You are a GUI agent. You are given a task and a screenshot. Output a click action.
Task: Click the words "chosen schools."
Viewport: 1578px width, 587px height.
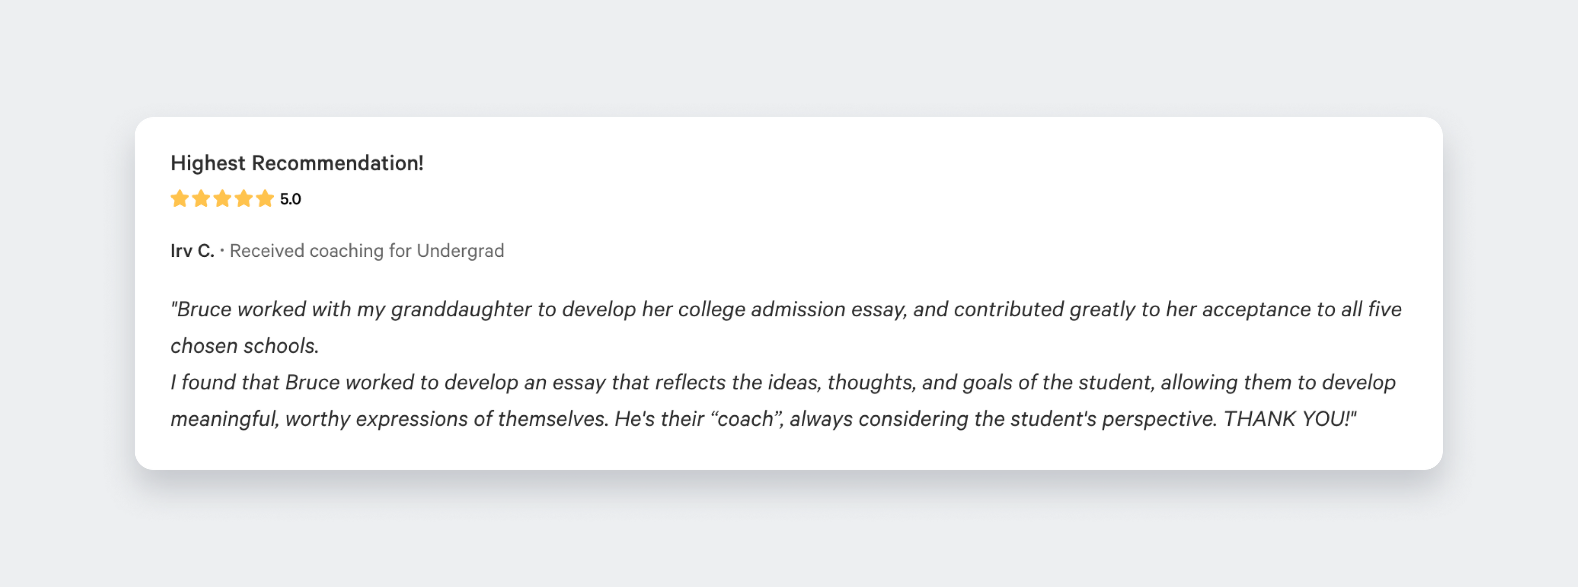(x=245, y=346)
